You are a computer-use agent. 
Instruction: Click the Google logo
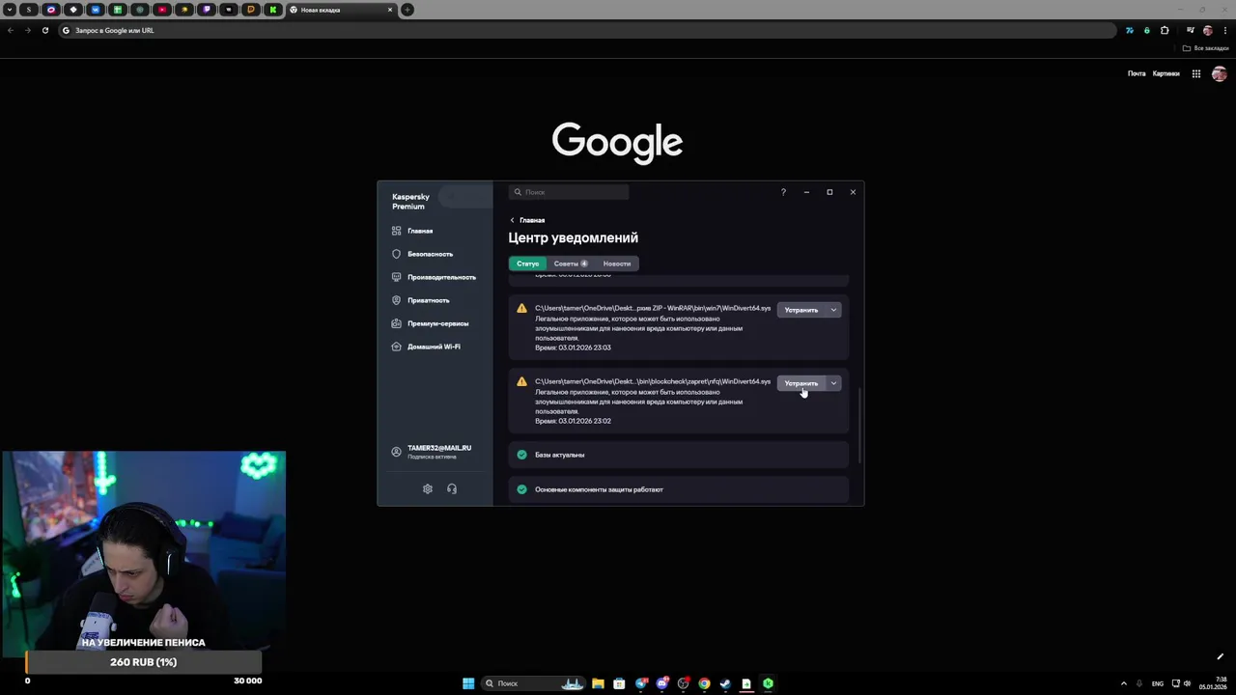pos(617,142)
